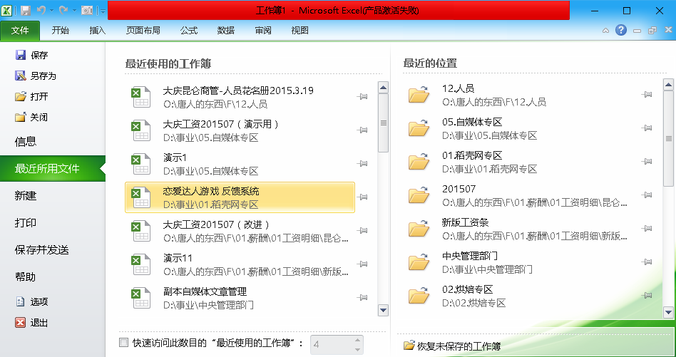Open recent folder 01.稻壳网专区
Viewport: 676px width, 357px height.
[521, 162]
